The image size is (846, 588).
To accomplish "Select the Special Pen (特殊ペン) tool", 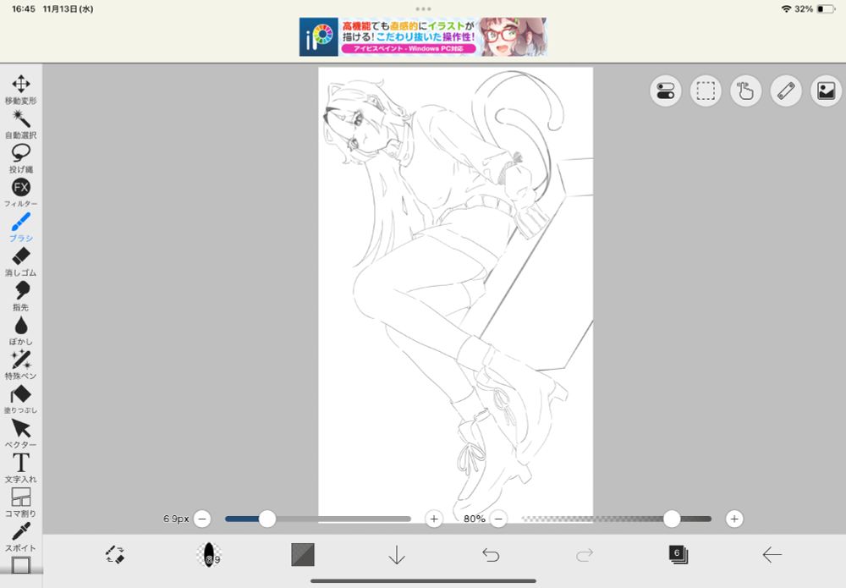I will coord(21,365).
